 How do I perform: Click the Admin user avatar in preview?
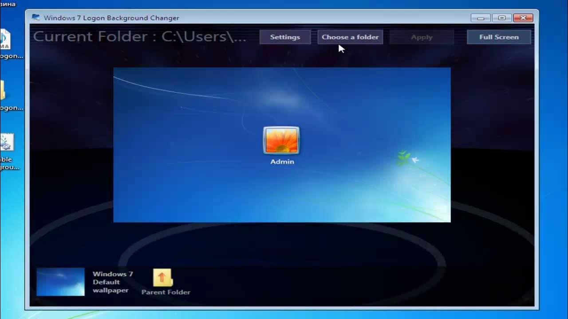click(281, 140)
